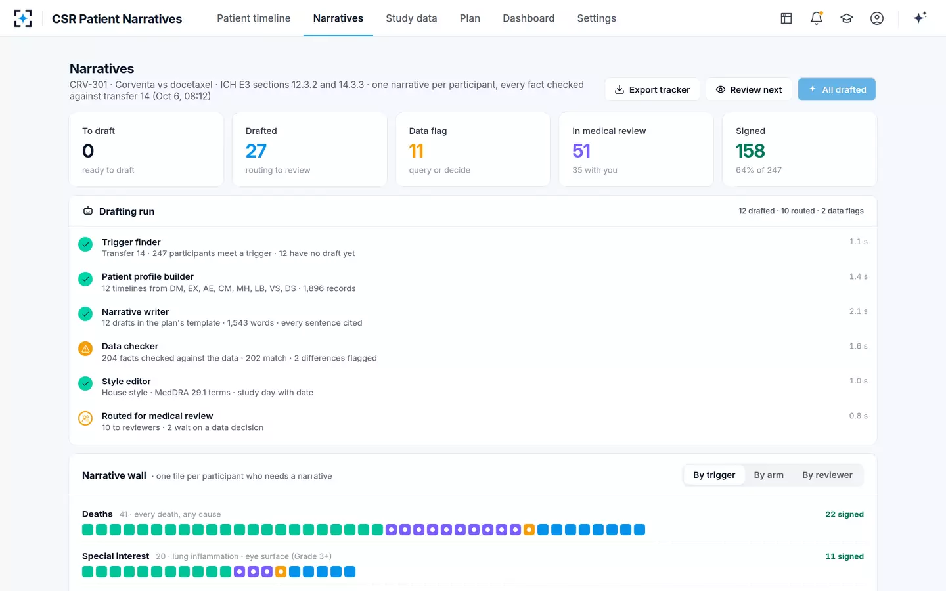
Task: Click the Narrative writer check icon
Action: pyautogui.click(x=85, y=314)
